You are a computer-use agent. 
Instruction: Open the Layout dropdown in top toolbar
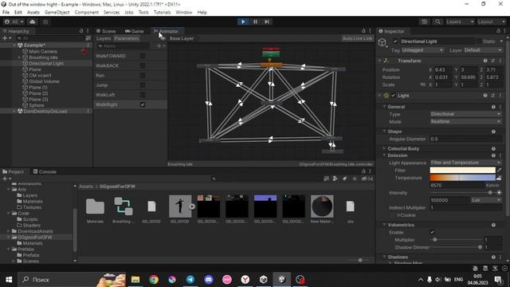491,22
